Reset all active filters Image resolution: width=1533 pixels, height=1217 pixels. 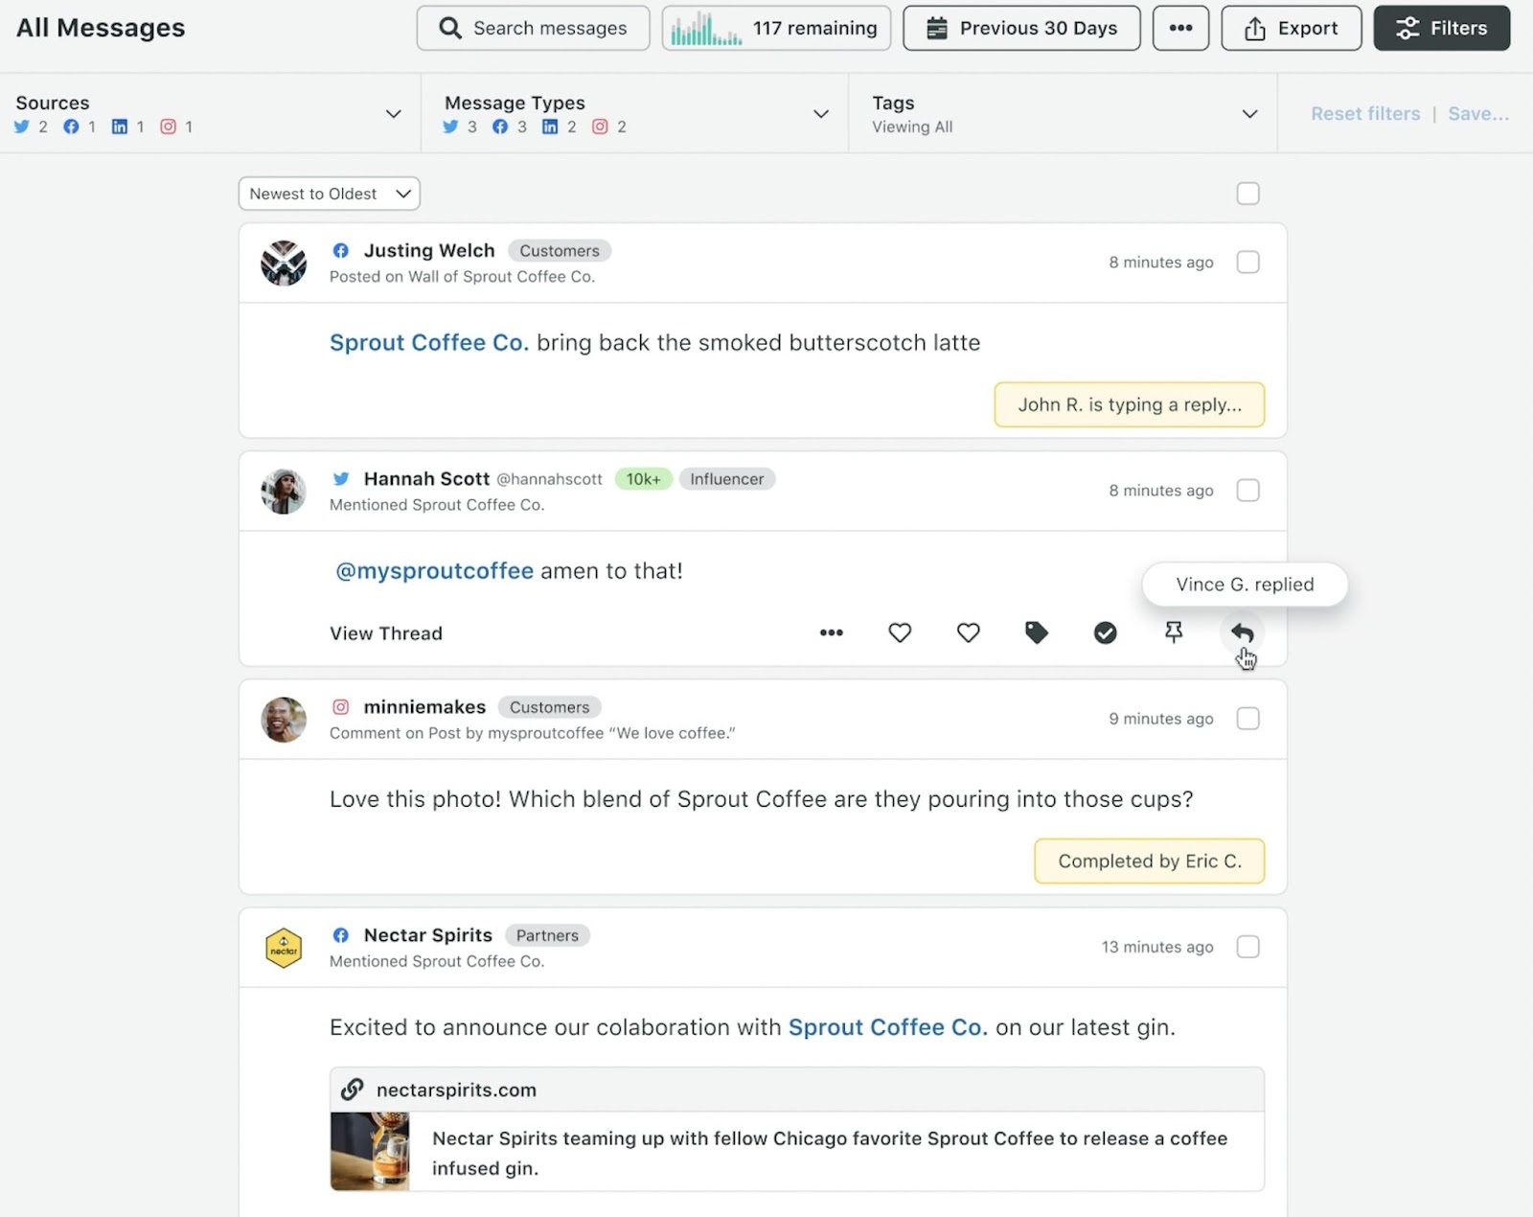1364,113
